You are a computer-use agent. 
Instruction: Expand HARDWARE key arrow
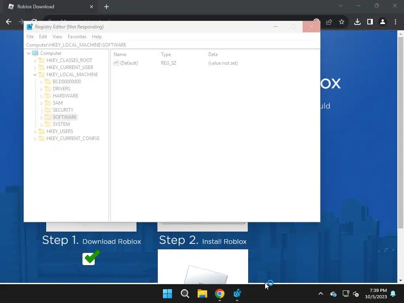pos(41,96)
